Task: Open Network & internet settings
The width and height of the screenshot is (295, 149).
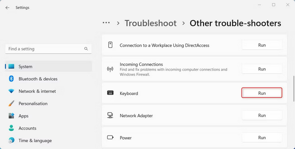Action: pyautogui.click(x=49, y=91)
